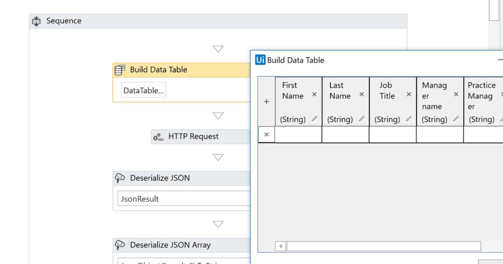Click the HTTP Request gear icon
The image size is (503, 264).
pos(158,137)
